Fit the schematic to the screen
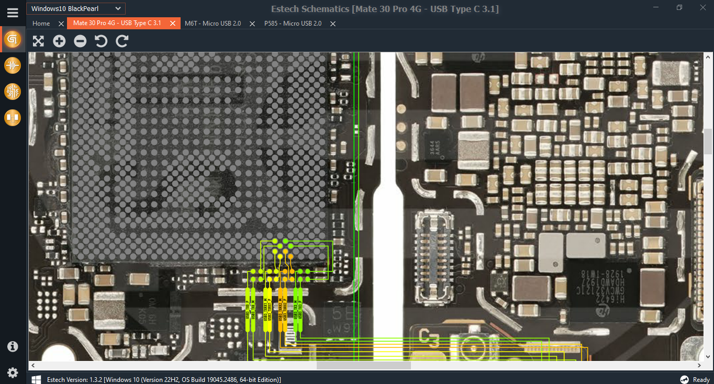This screenshot has width=714, height=384. tap(38, 41)
